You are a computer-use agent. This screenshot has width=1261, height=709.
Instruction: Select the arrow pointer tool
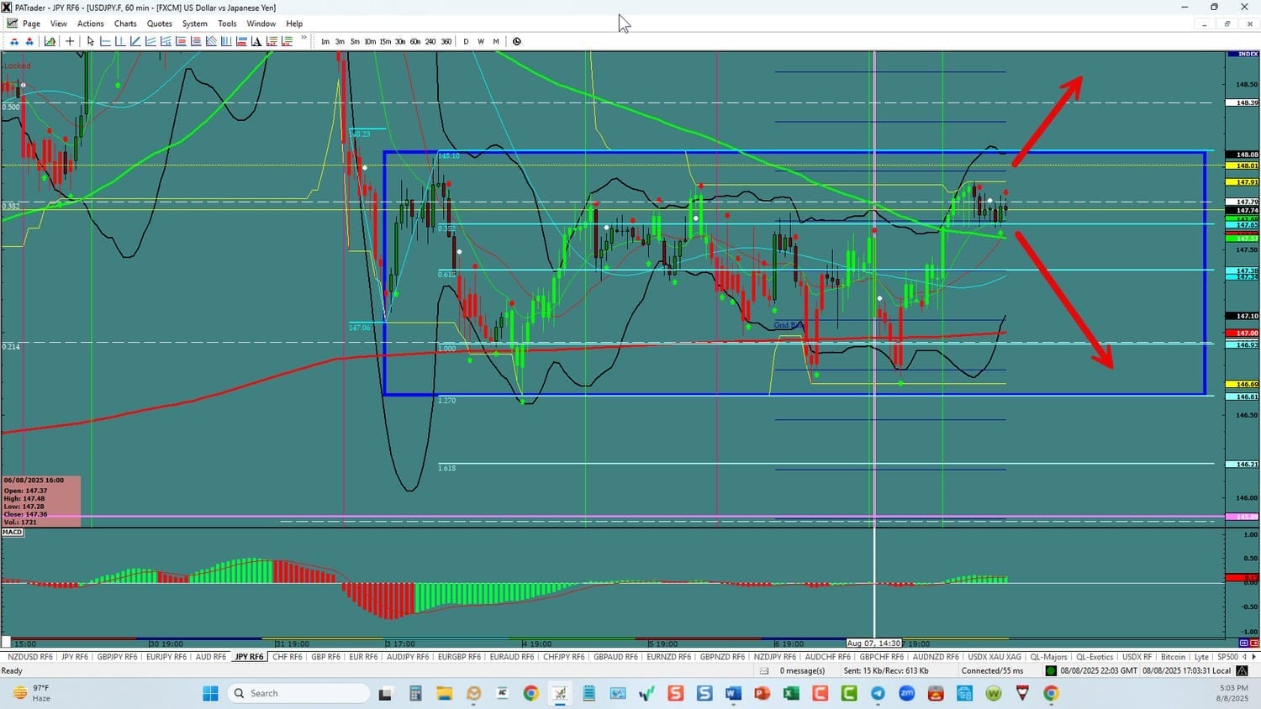[x=91, y=41]
